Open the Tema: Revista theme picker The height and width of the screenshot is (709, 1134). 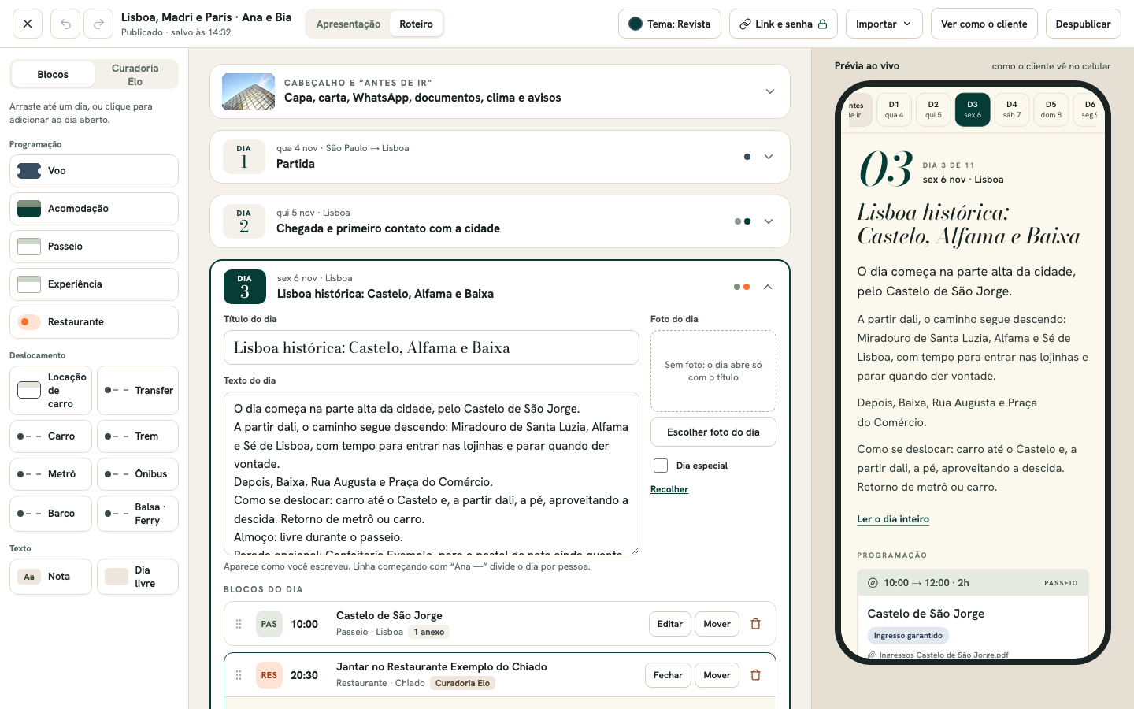[669, 24]
